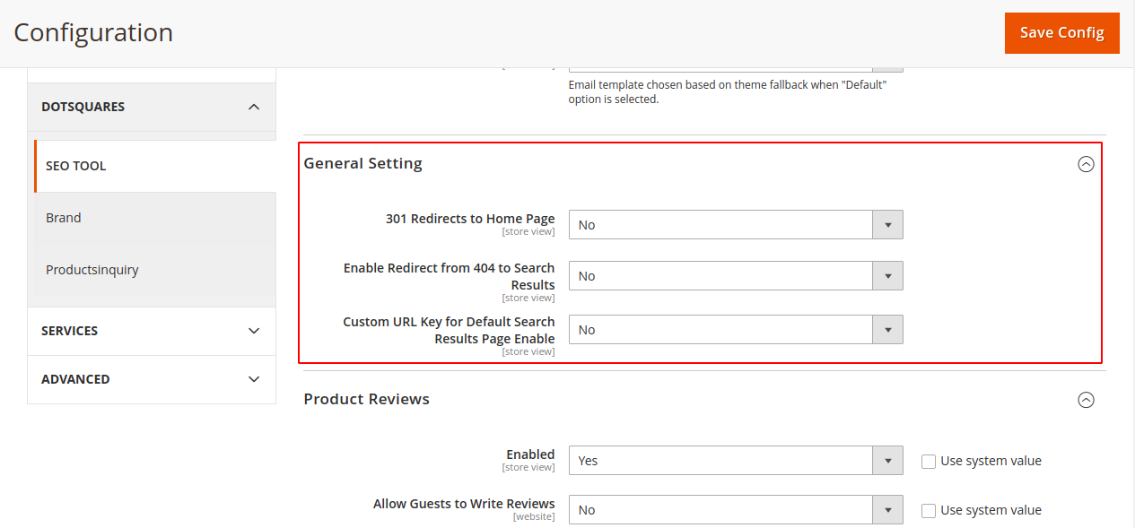Check Use system value for Allow Guests
Image resolution: width=1135 pixels, height=528 pixels.
[x=929, y=511]
